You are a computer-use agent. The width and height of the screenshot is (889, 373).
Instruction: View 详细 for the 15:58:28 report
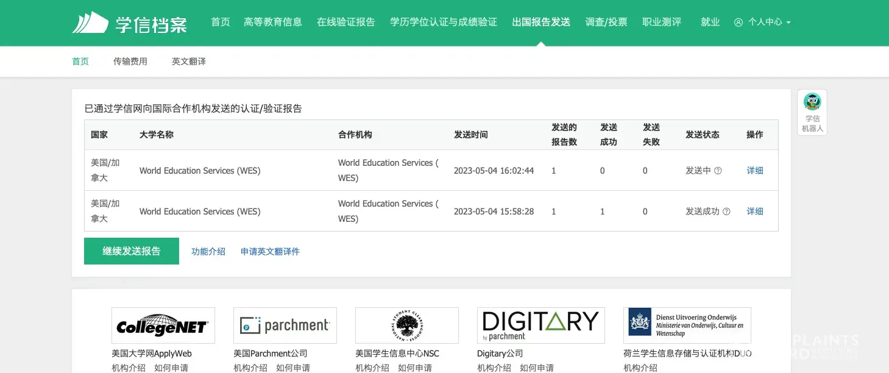(x=755, y=211)
